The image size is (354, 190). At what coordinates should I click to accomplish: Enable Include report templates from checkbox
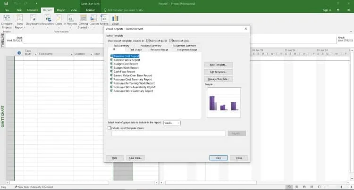(x=110, y=128)
